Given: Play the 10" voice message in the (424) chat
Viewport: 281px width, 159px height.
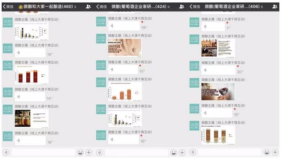Looking at the screenshot, I should (x=123, y=69).
